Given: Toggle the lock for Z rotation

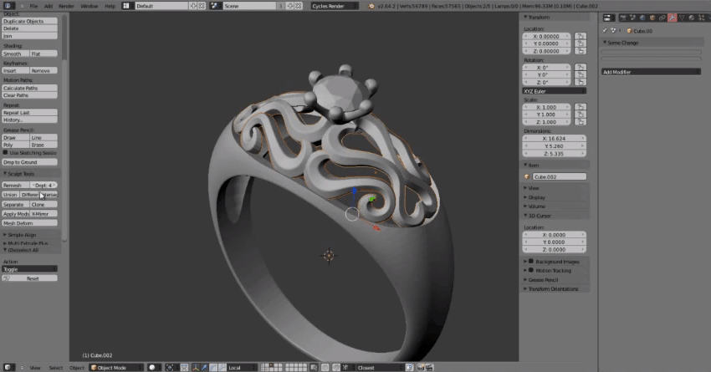Looking at the screenshot, I should click(x=579, y=82).
